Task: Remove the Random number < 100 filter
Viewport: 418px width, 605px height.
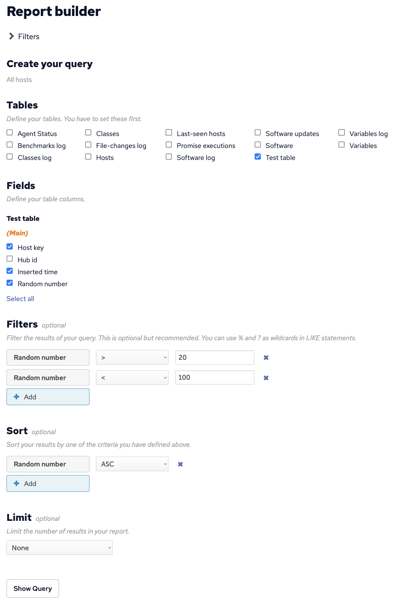Action: click(x=266, y=378)
